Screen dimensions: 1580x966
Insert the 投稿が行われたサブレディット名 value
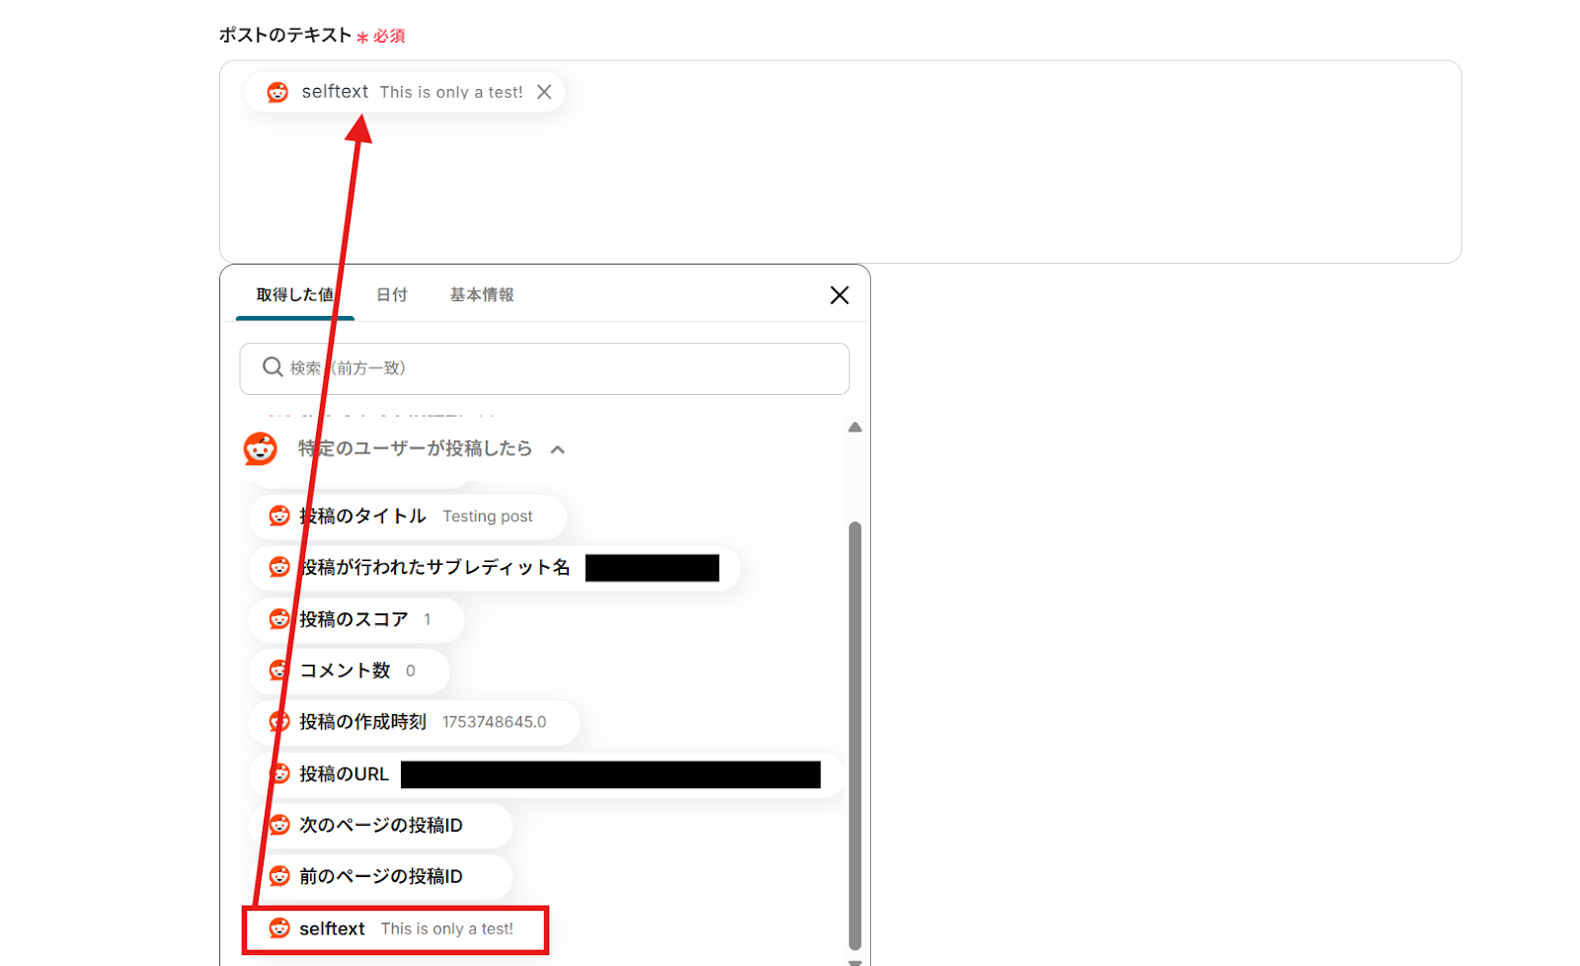[x=495, y=568]
